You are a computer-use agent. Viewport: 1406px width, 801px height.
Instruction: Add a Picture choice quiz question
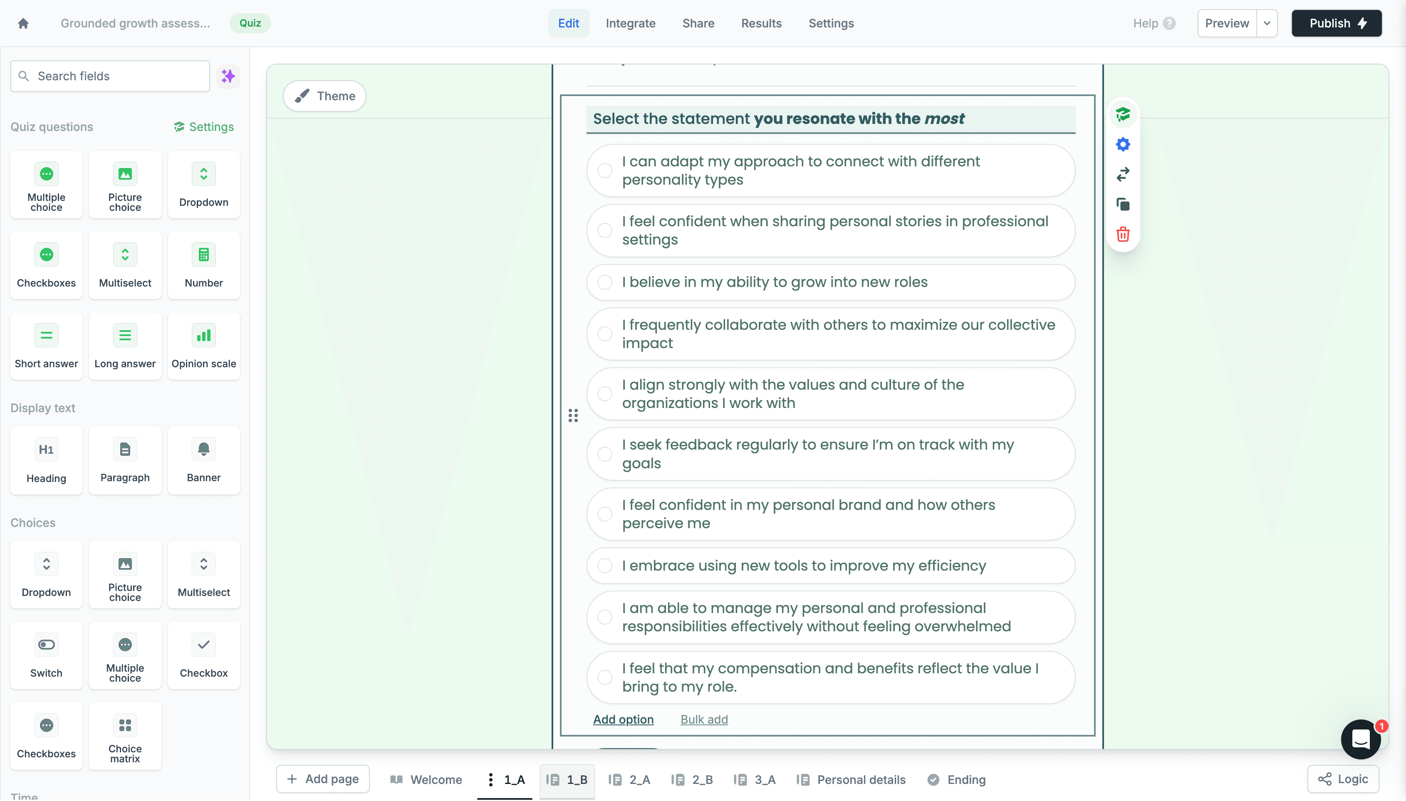coord(125,185)
